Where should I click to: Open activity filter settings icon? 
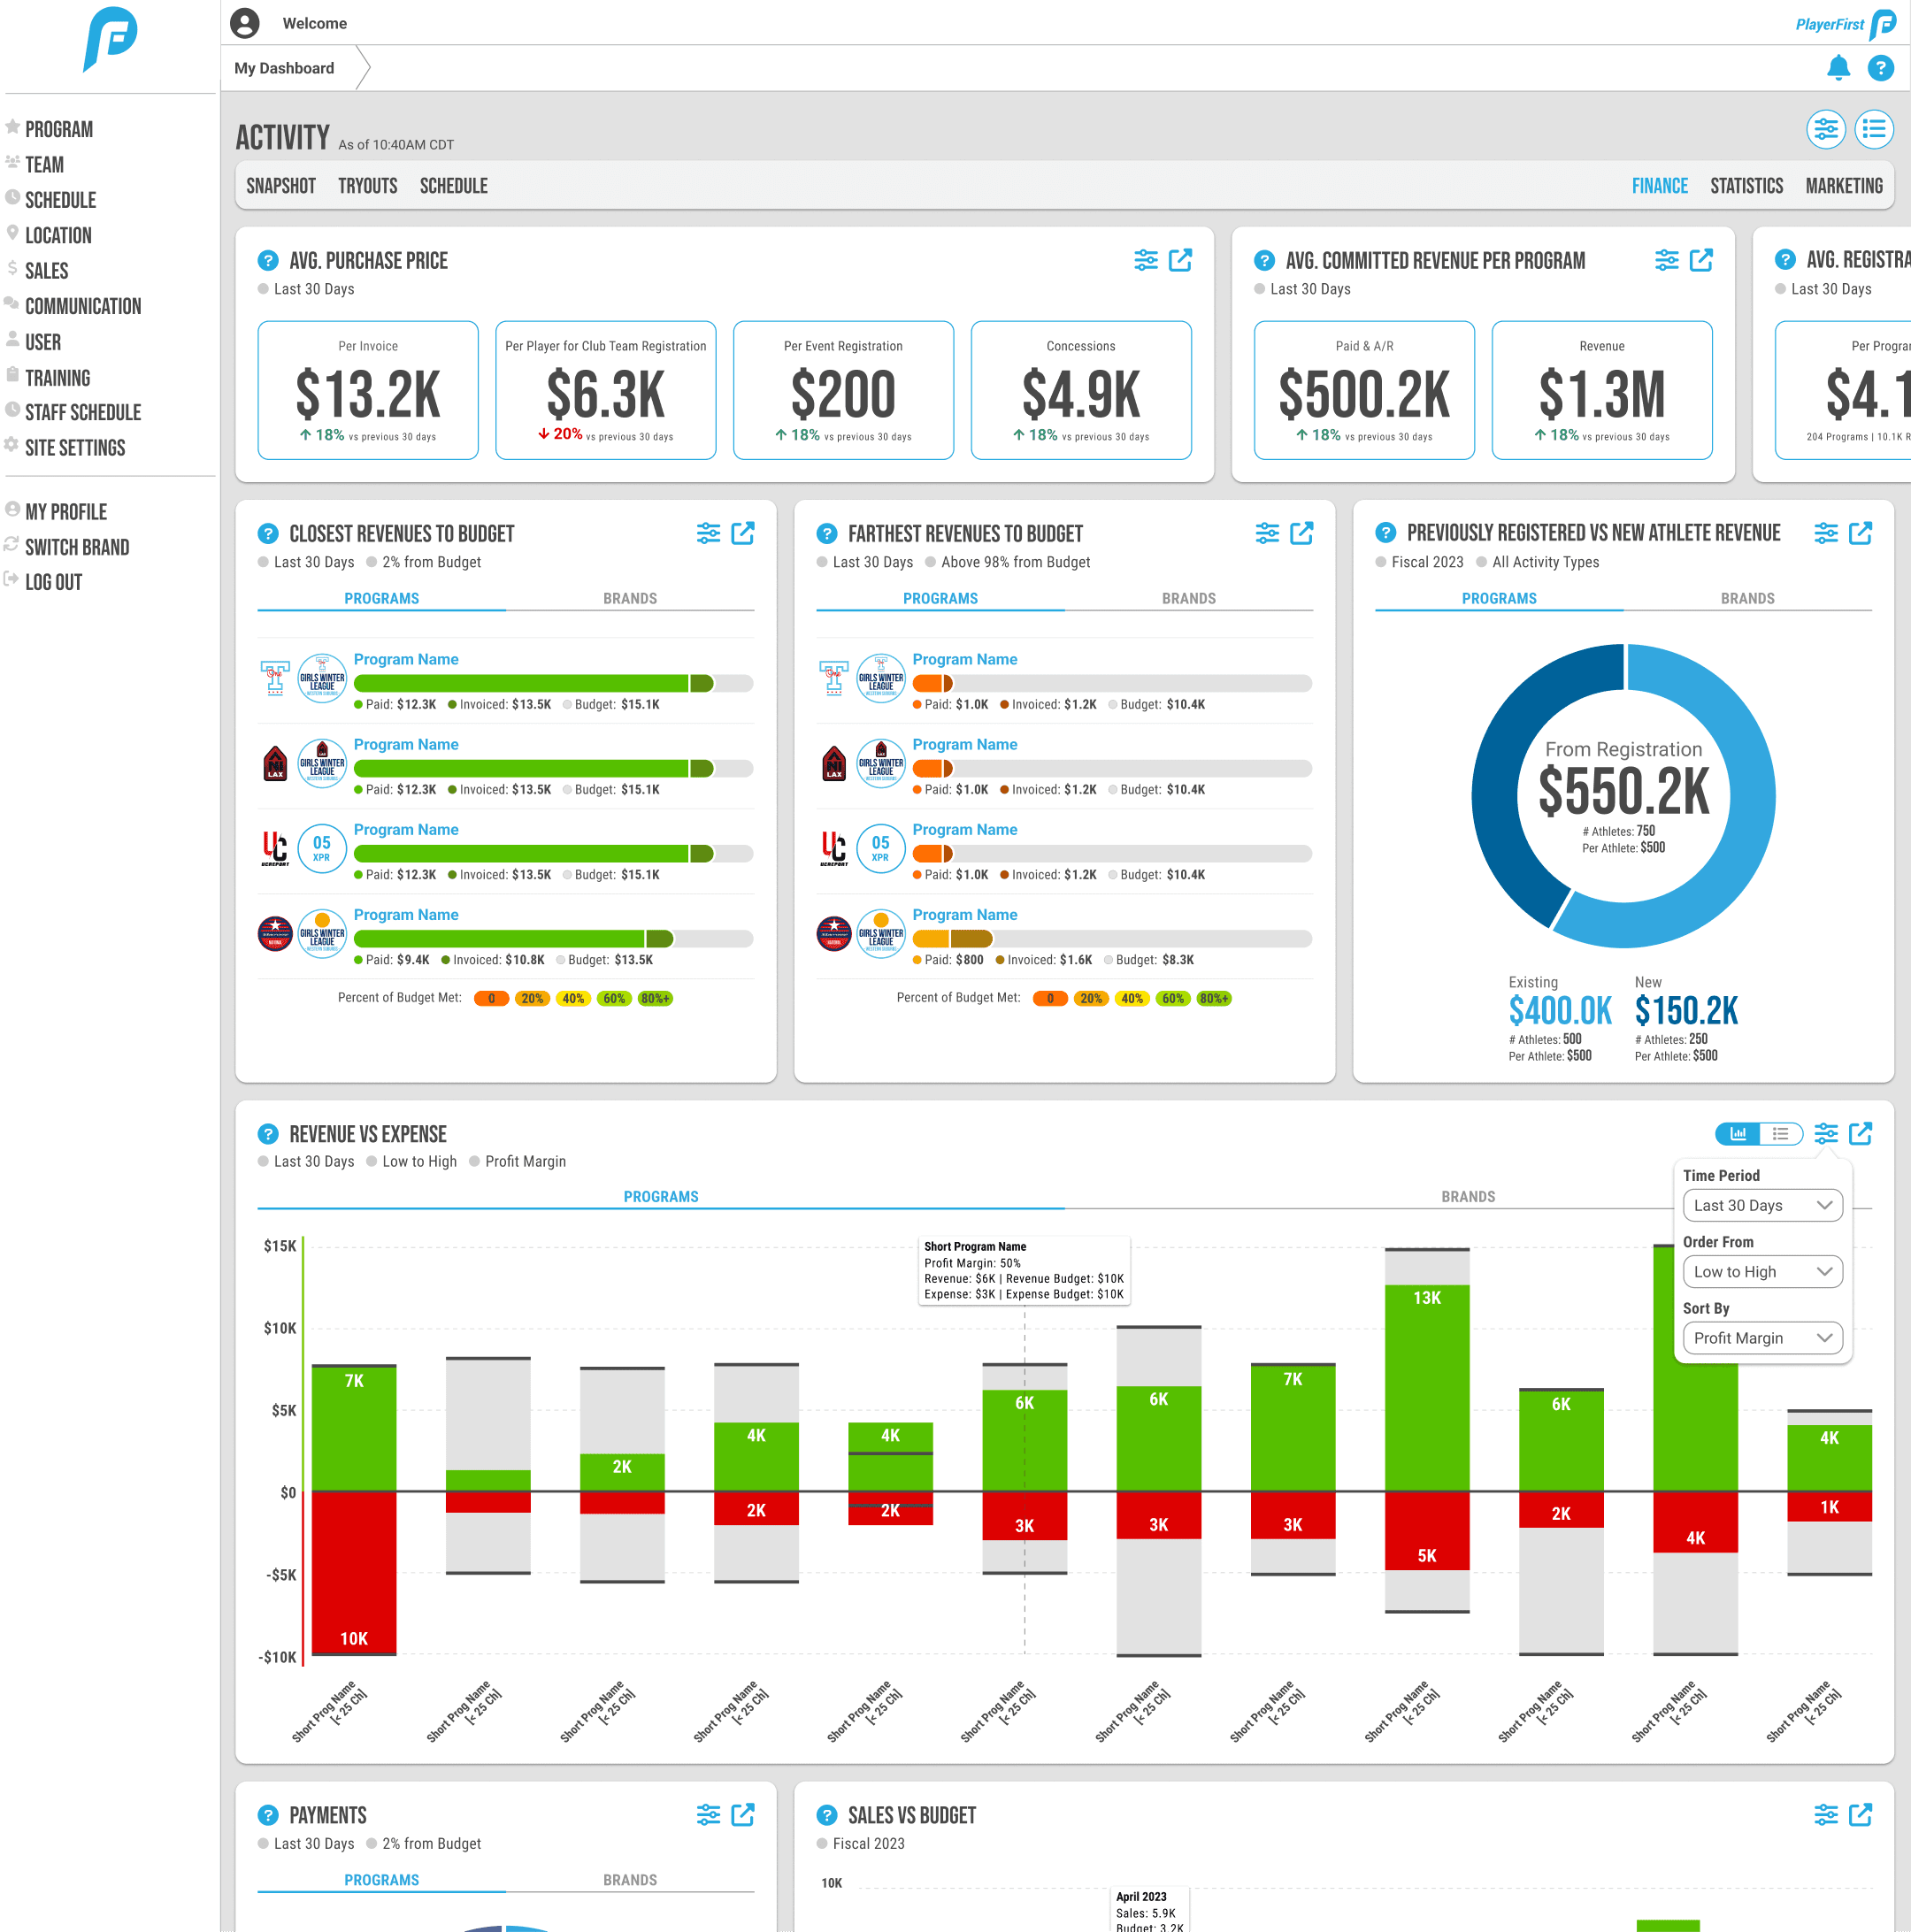tap(1825, 129)
